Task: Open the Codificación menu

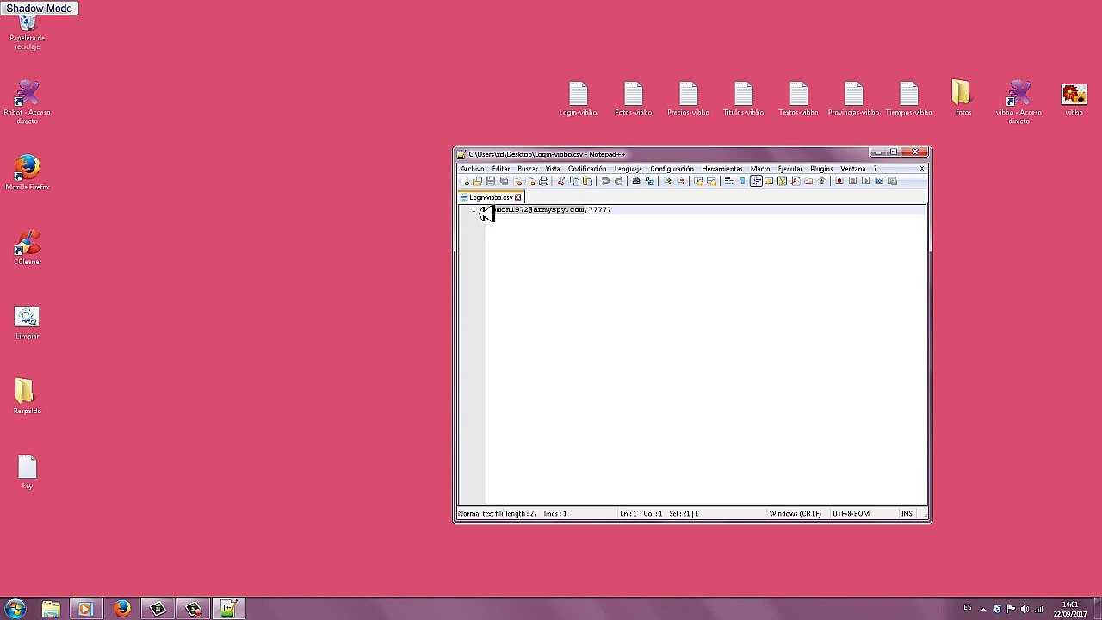Action: (x=587, y=169)
